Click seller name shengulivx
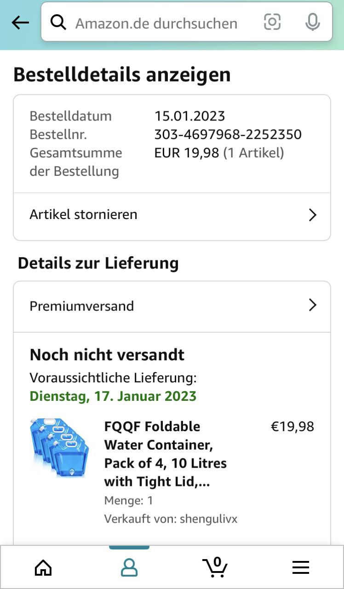This screenshot has height=589, width=344. tap(209, 519)
